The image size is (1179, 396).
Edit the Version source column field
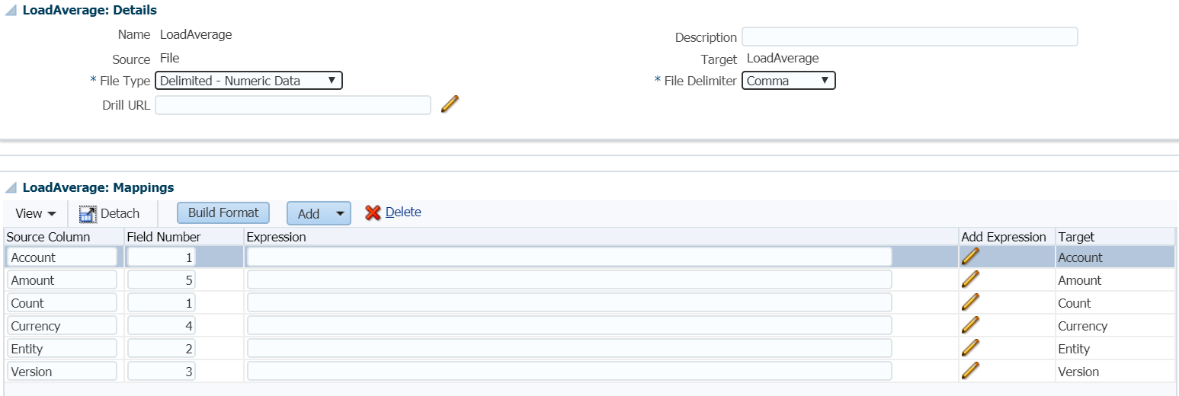tap(62, 372)
